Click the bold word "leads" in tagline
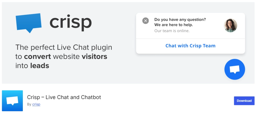The width and height of the screenshot is (257, 114). [40, 66]
